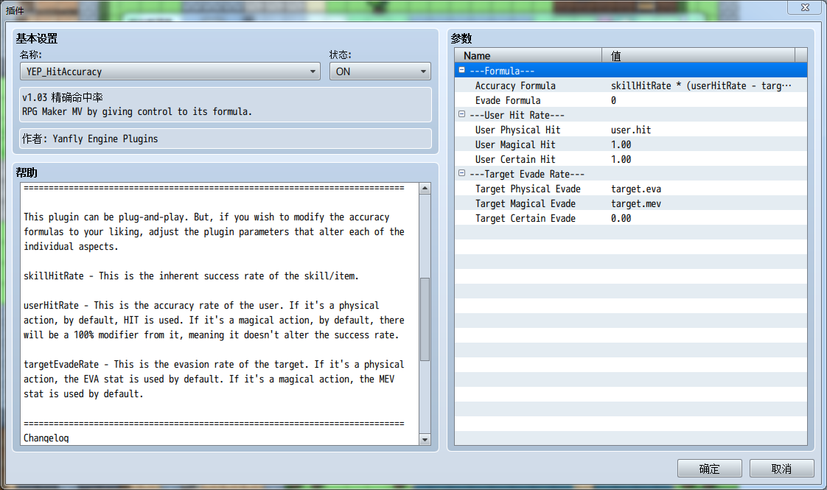Screen dimensions: 827x490
Task: Click the Changelog line in help text
Action: point(46,438)
